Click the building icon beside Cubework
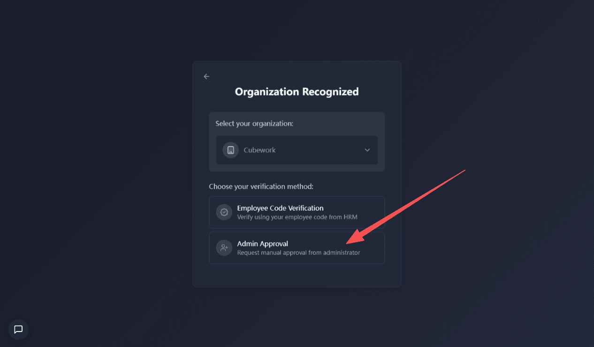 [x=230, y=150]
